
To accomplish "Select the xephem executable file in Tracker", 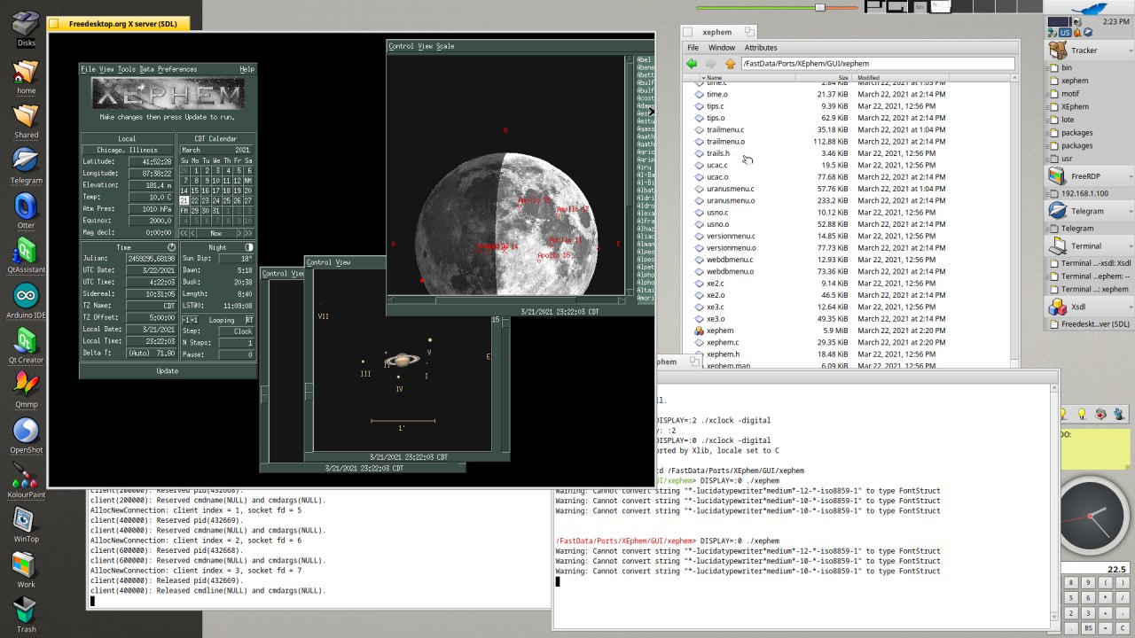I will click(x=719, y=331).
